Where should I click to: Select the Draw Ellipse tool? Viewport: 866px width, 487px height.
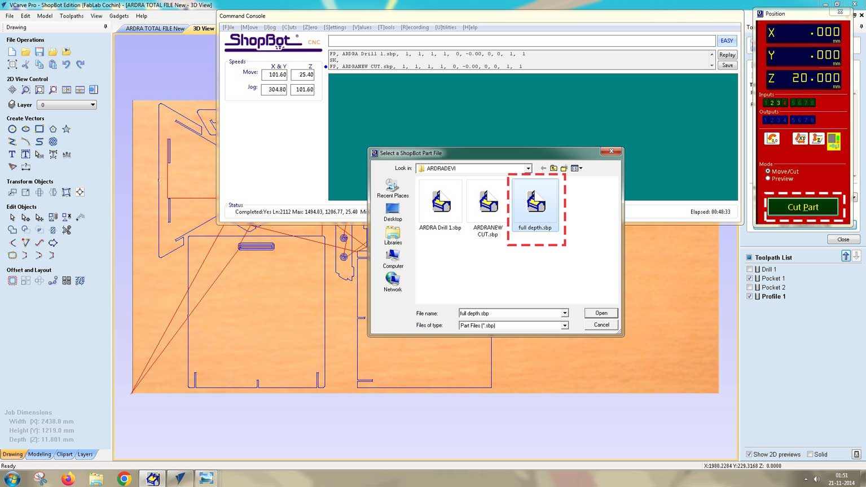coord(25,129)
